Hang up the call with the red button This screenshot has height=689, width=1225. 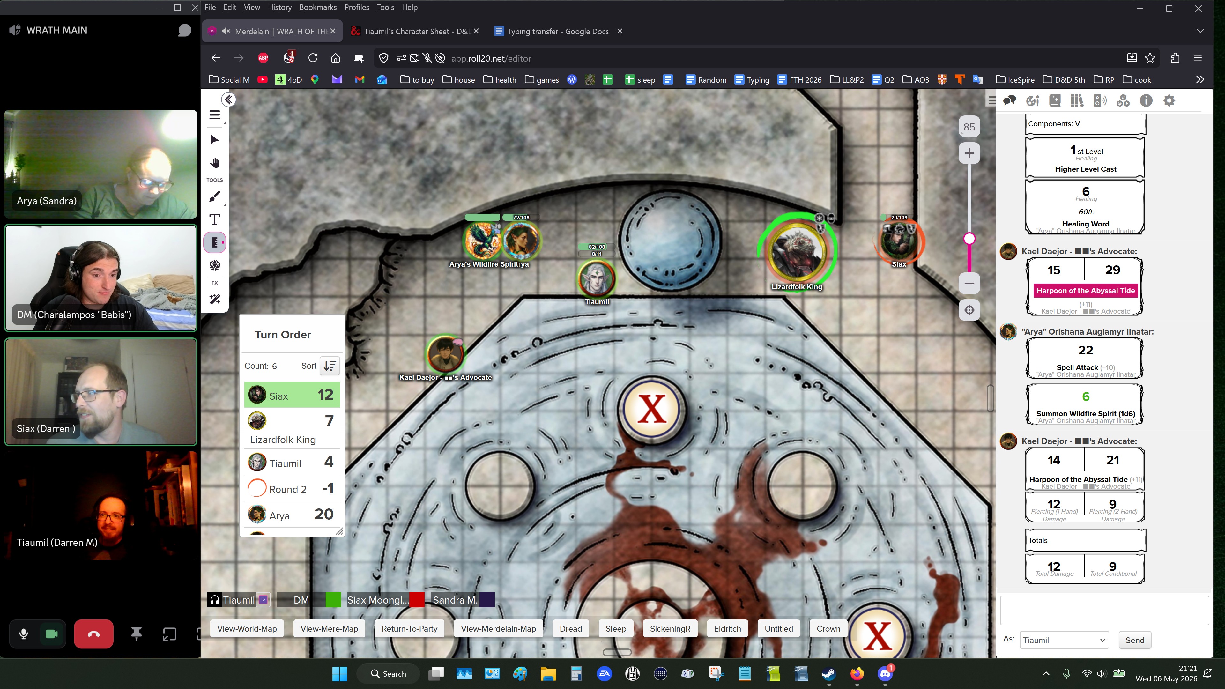[x=94, y=634]
